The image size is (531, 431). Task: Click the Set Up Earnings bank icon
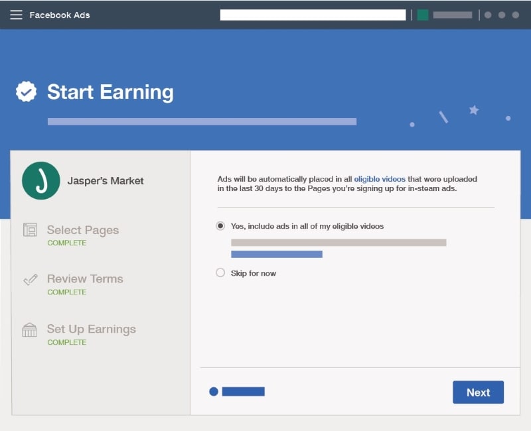pyautogui.click(x=29, y=330)
